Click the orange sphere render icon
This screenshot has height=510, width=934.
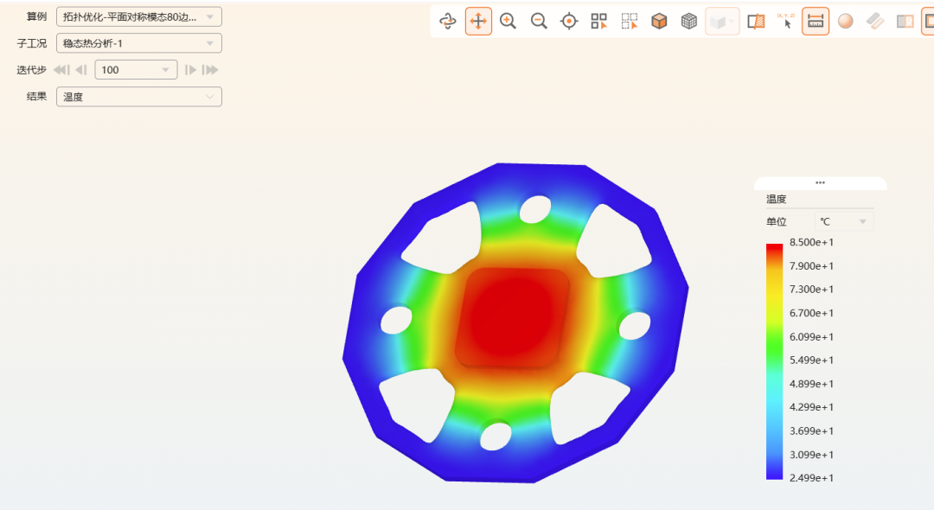coord(845,22)
